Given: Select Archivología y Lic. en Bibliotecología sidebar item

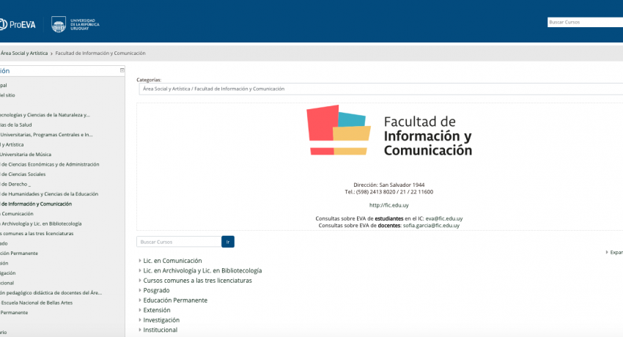Looking at the screenshot, I should 40,224.
